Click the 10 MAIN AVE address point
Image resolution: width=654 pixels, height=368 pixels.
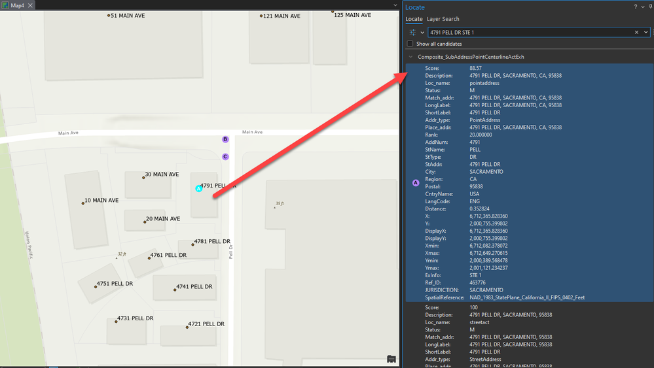pyautogui.click(x=83, y=203)
